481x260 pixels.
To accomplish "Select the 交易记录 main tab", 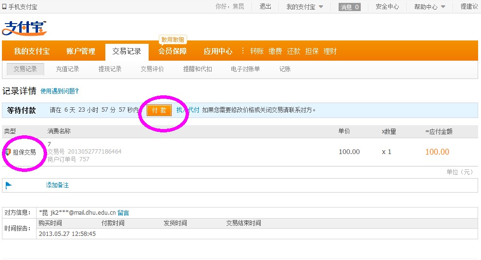I will (x=127, y=52).
